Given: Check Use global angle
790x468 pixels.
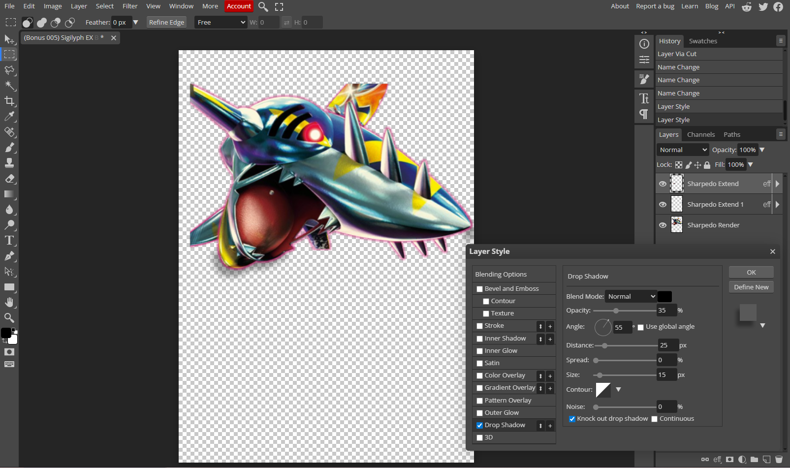Looking at the screenshot, I should tap(641, 327).
